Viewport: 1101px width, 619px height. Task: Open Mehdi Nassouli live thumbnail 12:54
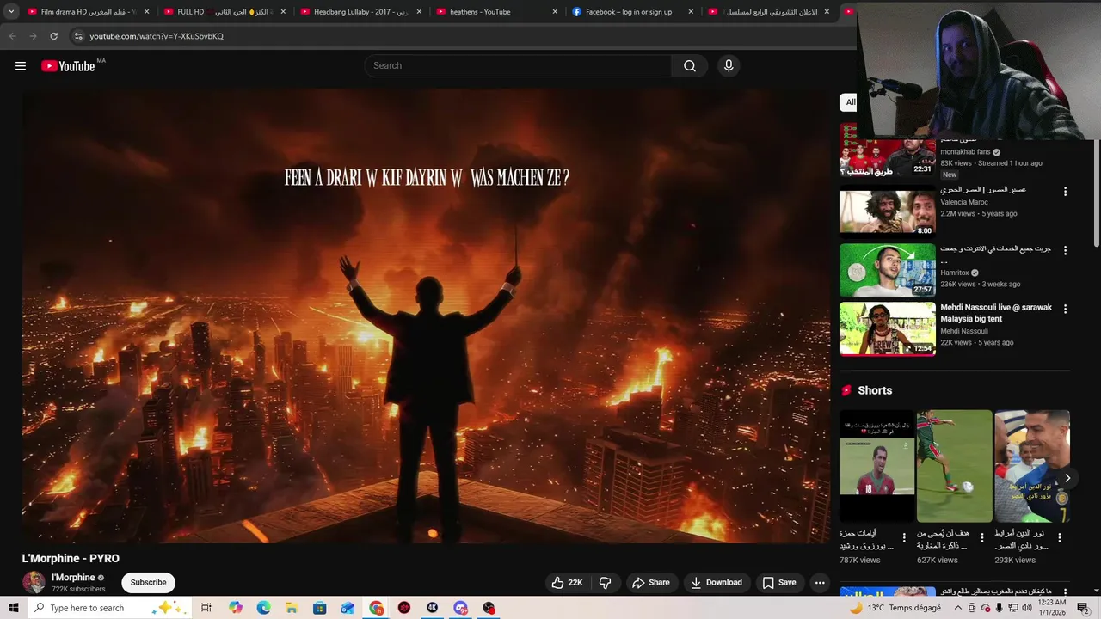tap(887, 329)
